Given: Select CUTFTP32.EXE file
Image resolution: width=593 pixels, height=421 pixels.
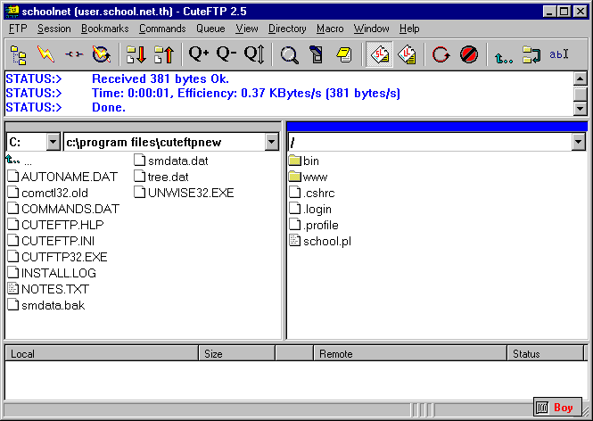Looking at the screenshot, I should click(x=57, y=257).
